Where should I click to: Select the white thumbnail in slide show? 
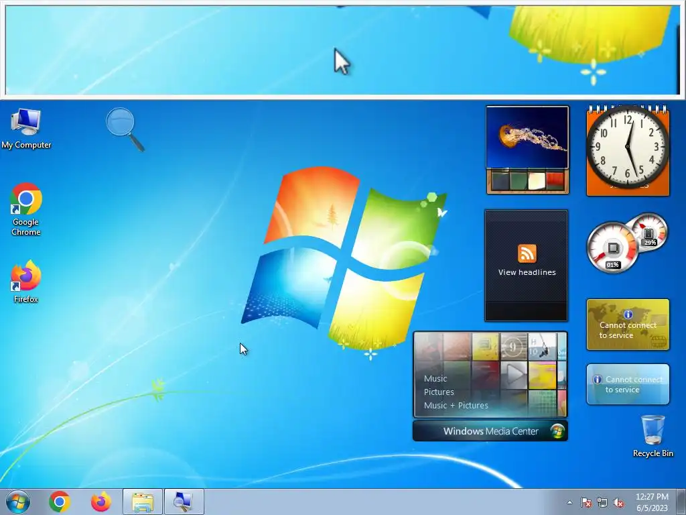click(x=537, y=181)
